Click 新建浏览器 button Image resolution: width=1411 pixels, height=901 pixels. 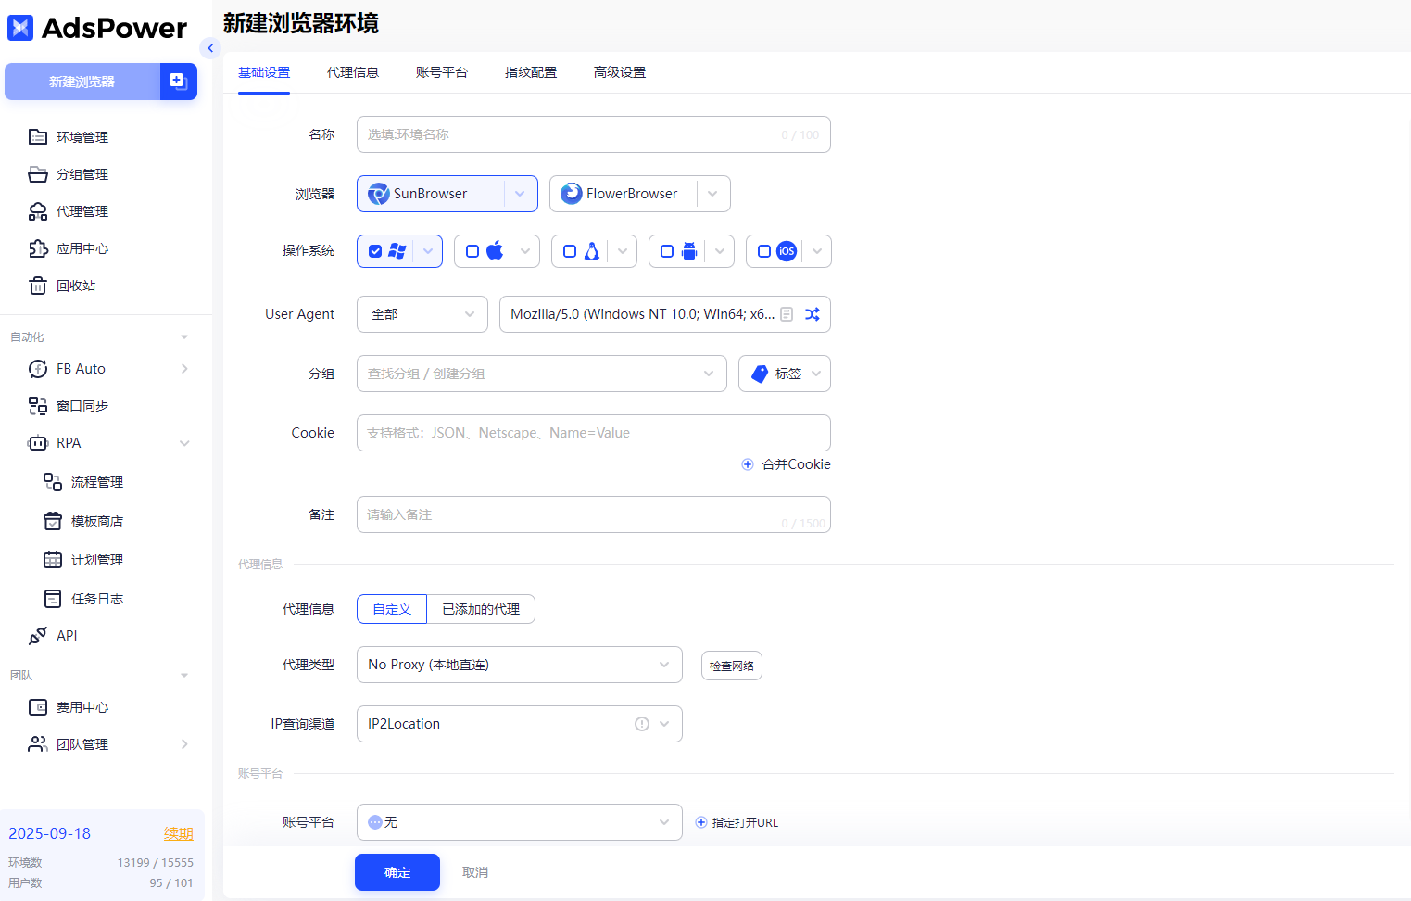[x=82, y=82]
